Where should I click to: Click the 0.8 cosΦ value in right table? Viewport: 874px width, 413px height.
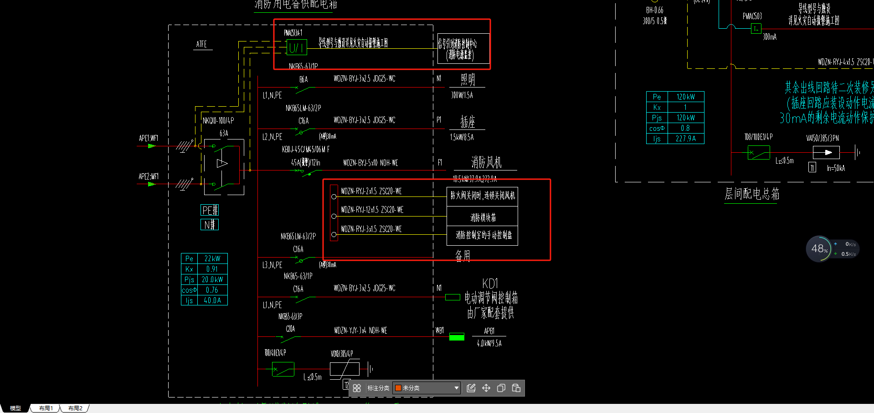point(686,128)
